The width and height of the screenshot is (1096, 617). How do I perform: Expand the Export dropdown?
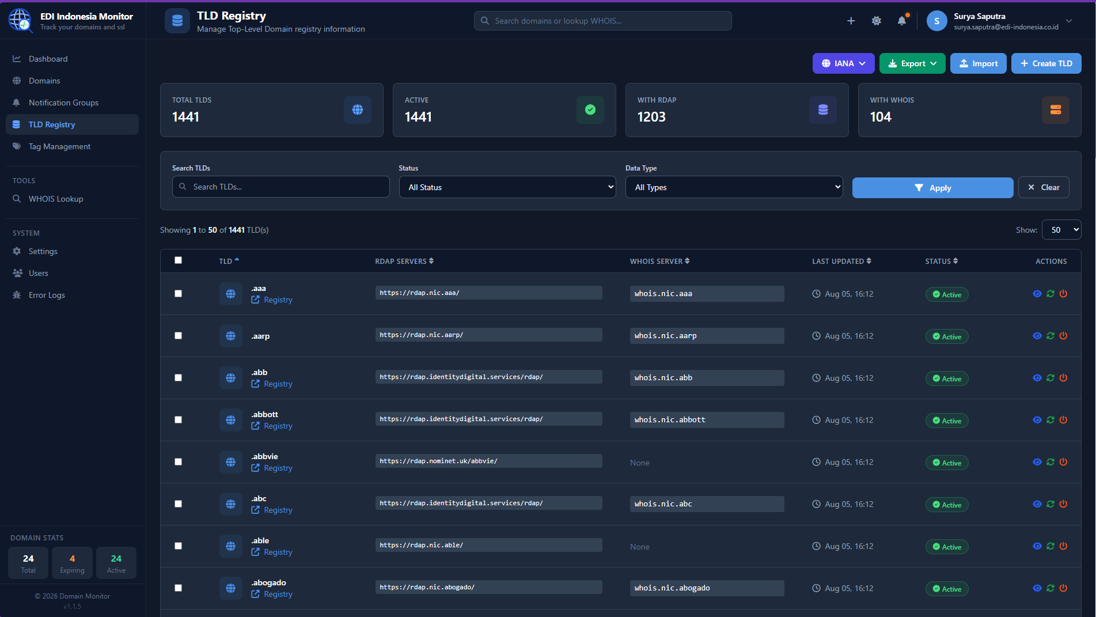click(912, 63)
